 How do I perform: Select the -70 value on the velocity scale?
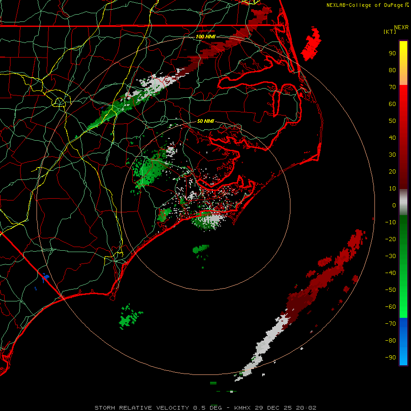(x=390, y=324)
